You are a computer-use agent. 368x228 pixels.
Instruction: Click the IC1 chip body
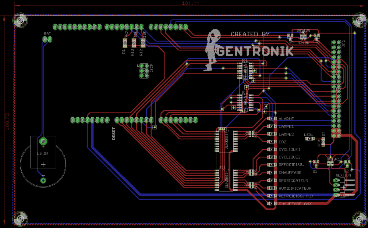click(x=245, y=70)
